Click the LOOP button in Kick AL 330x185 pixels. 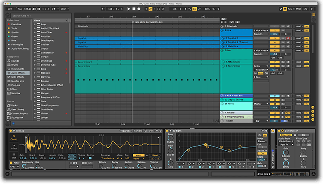click(x=72, y=155)
